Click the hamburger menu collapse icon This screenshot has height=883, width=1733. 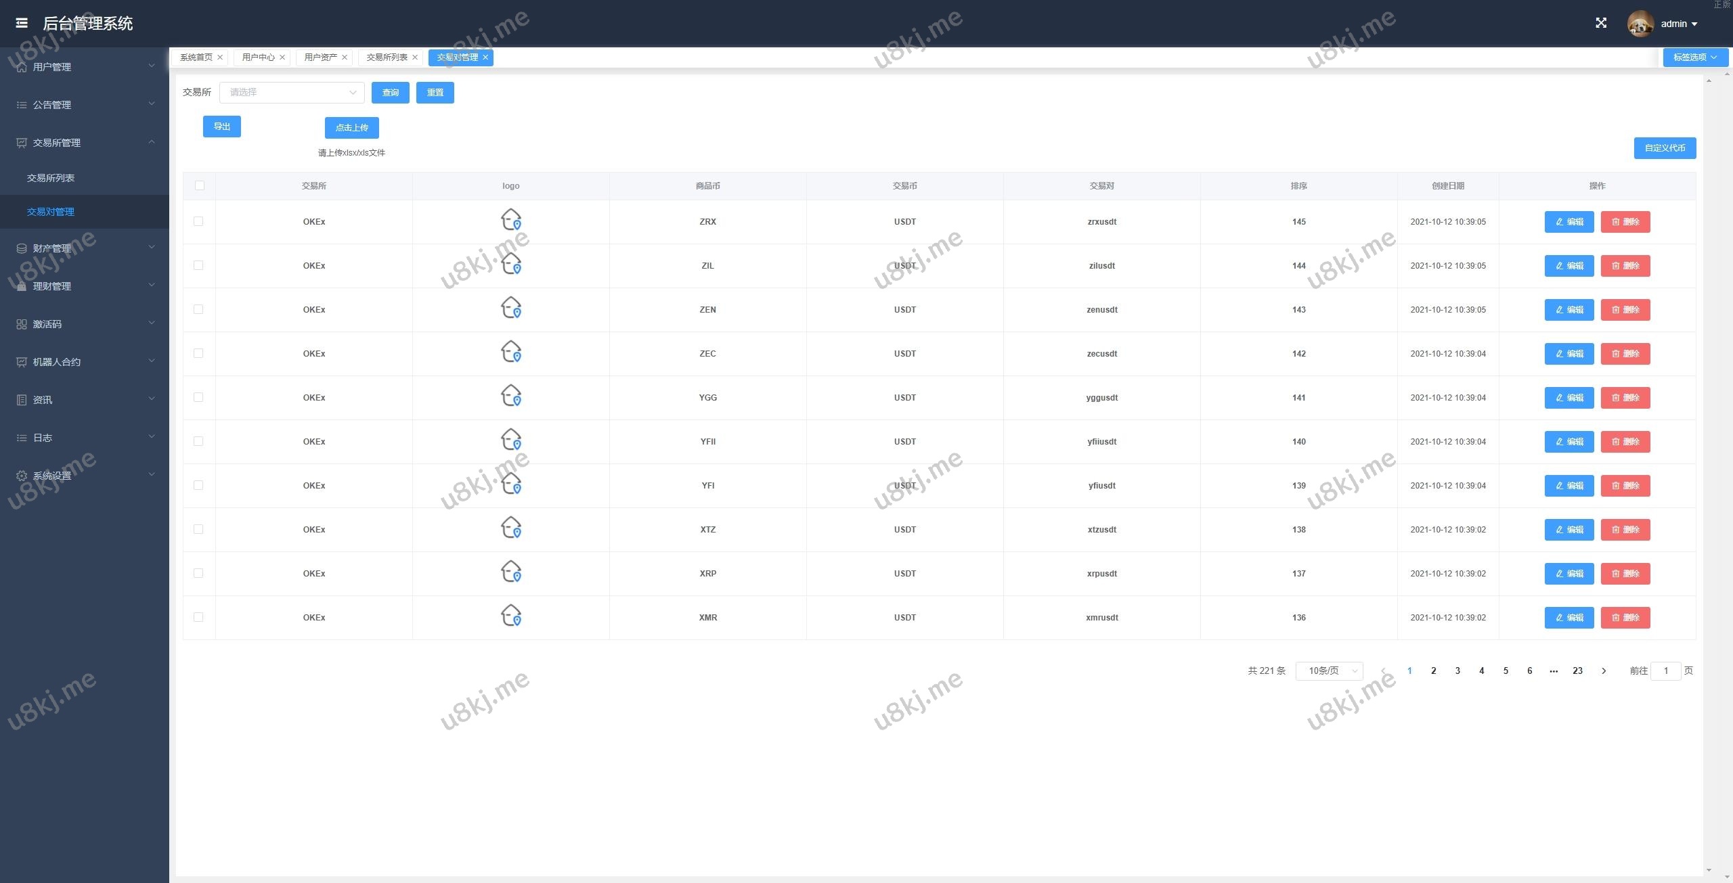coord(22,23)
